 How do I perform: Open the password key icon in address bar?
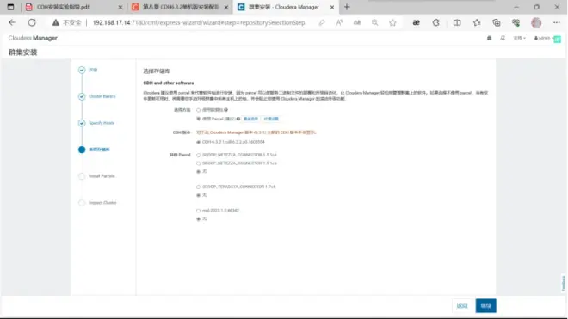322,22
